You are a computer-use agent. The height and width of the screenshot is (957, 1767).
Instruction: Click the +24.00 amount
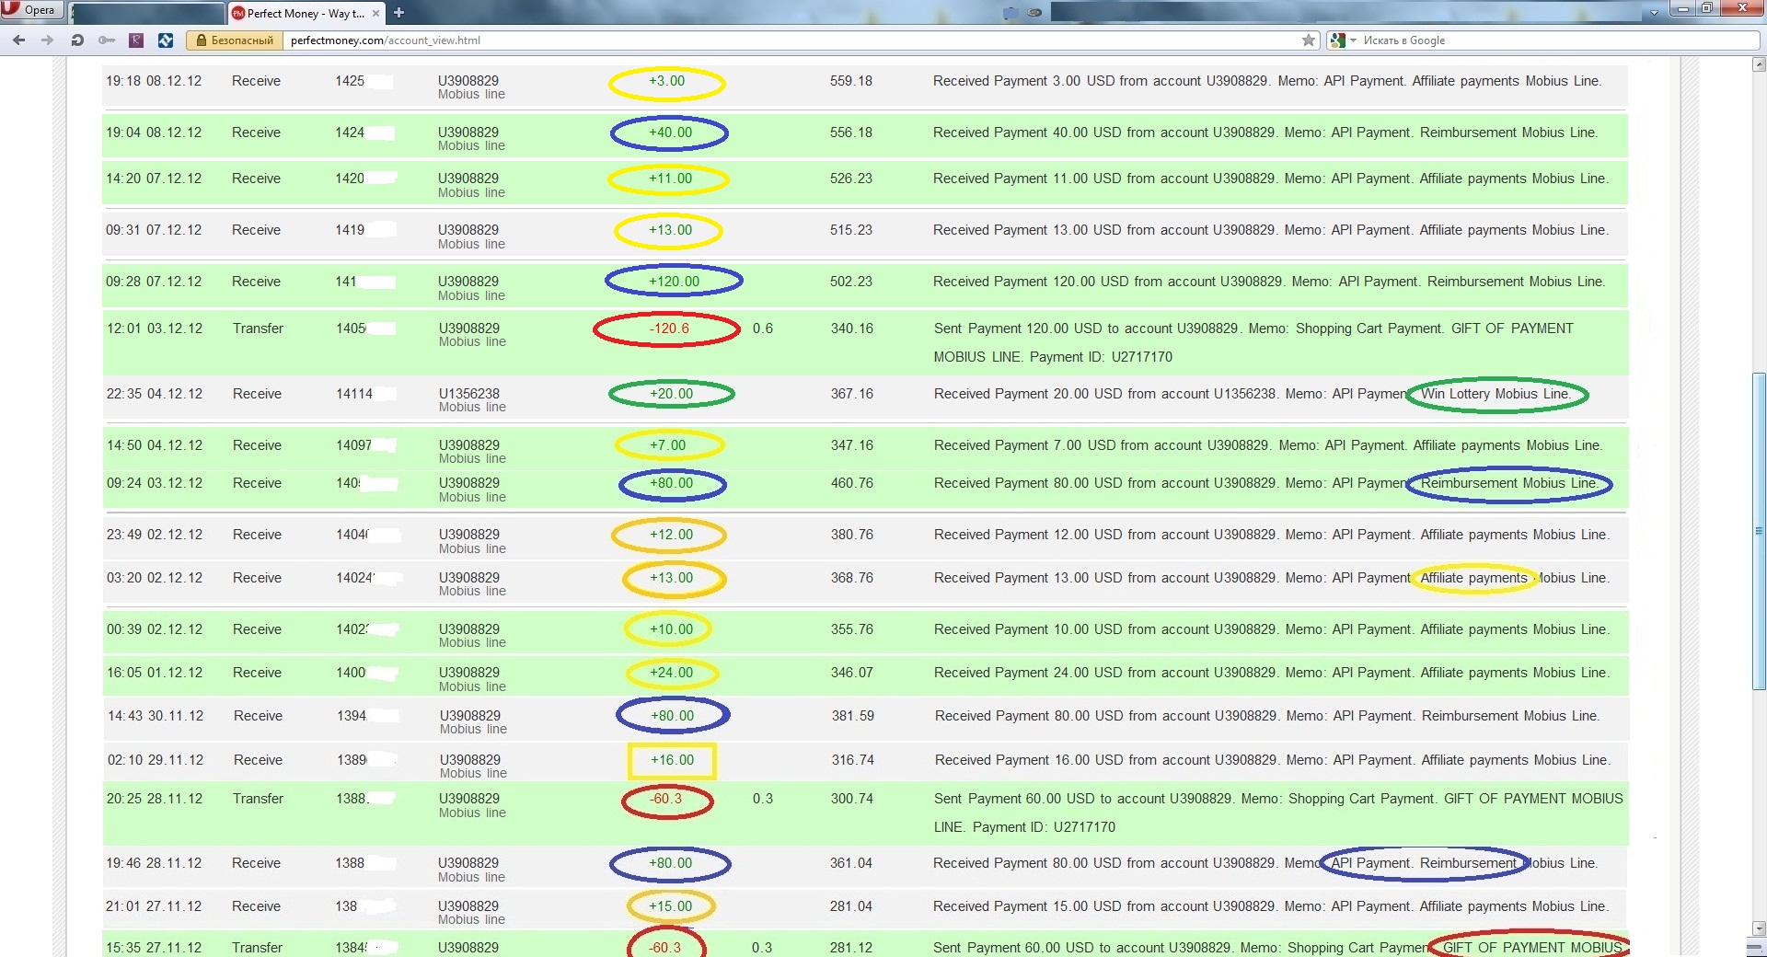[671, 673]
